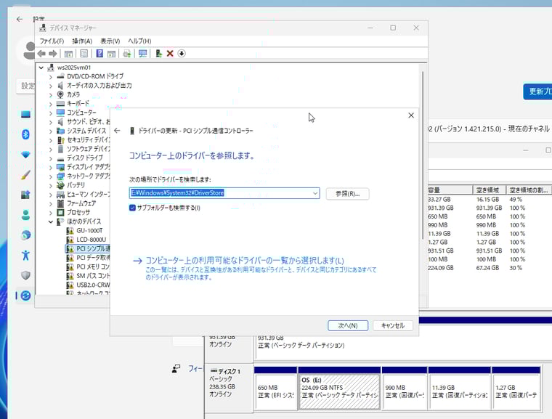Open the 表示(V) menu
The width and height of the screenshot is (552, 419).
tap(110, 41)
